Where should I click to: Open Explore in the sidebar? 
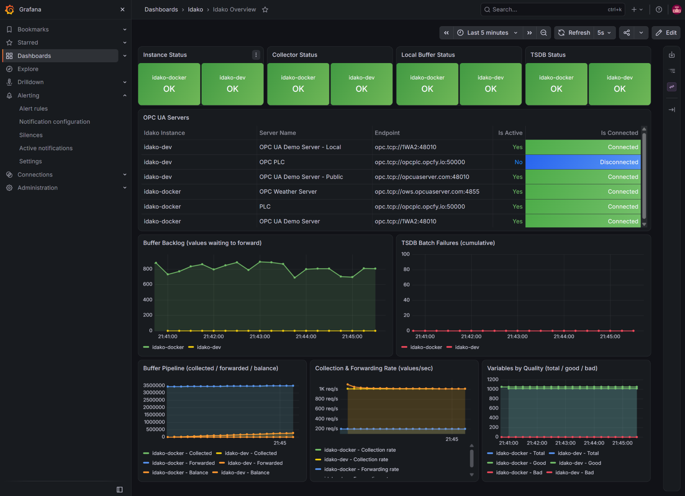[28, 69]
